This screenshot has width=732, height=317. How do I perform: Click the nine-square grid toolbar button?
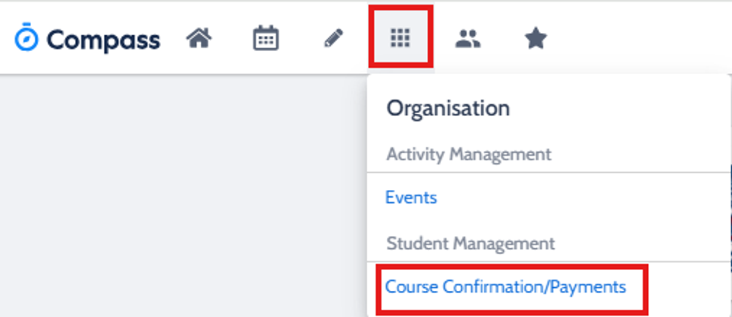[400, 39]
